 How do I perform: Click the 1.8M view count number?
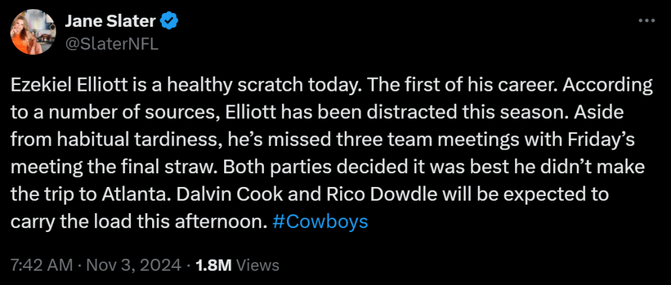click(x=213, y=265)
